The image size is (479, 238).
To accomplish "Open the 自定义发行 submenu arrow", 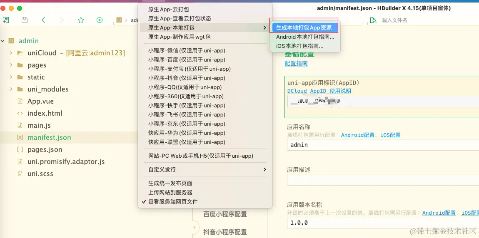I will (x=264, y=169).
